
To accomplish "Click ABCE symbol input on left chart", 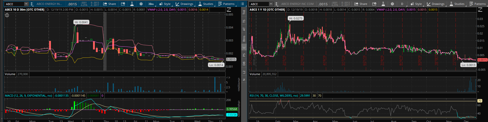I will 14,4.
